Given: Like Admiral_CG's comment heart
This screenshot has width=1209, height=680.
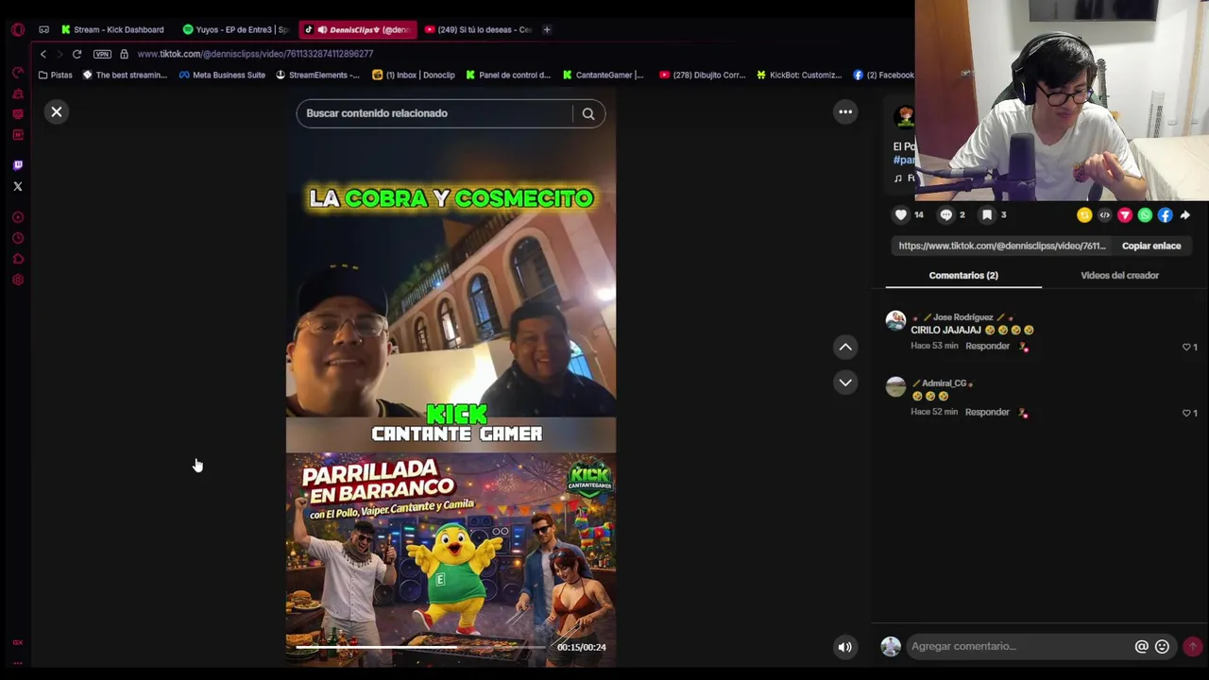Looking at the screenshot, I should [1187, 413].
